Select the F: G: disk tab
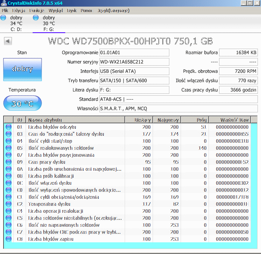Screen dimensions: 261x254 [x=49, y=23]
